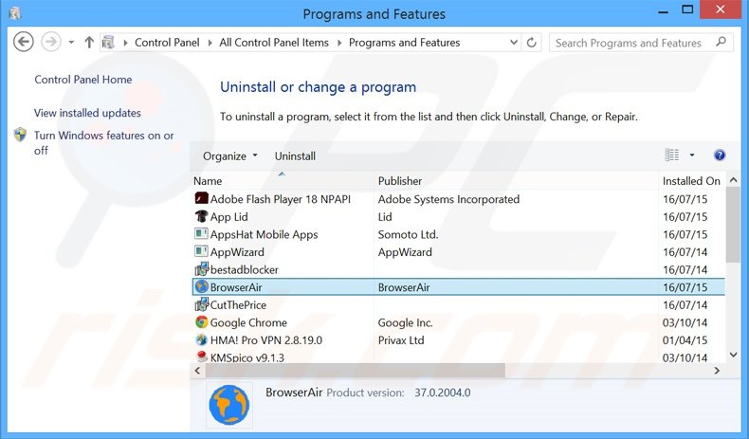The height and width of the screenshot is (439, 749).
Task: Select the Adobe Flash Player 18 NPAPI row
Action: (459, 199)
